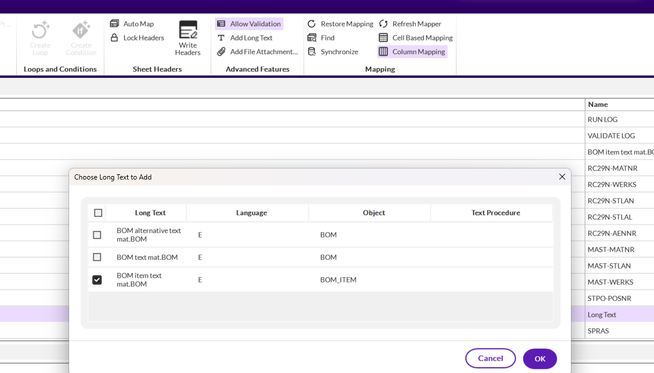The height and width of the screenshot is (373, 654).
Task: Click the Language column header
Action: coord(251,213)
